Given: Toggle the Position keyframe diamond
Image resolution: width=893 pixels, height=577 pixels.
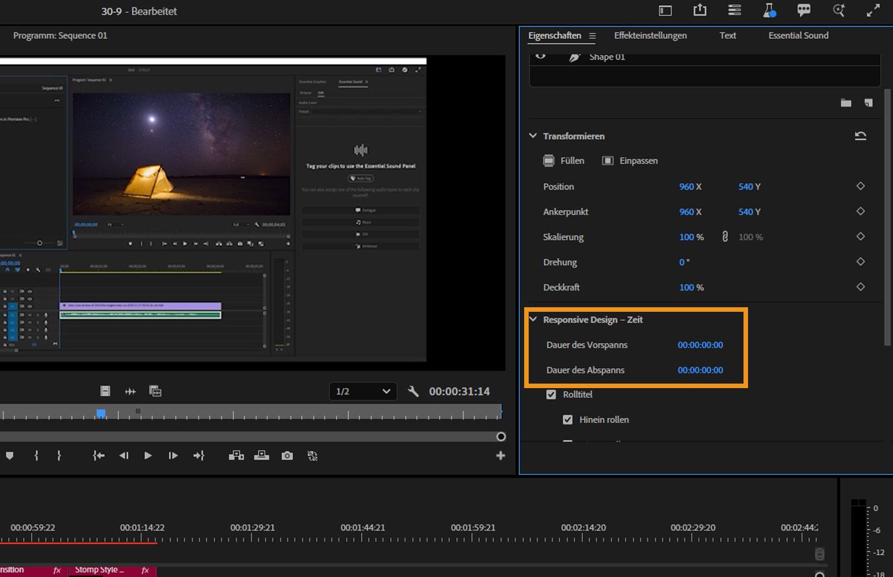Looking at the screenshot, I should point(860,186).
